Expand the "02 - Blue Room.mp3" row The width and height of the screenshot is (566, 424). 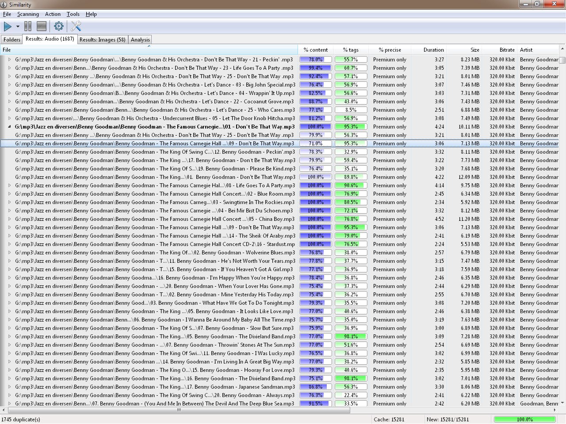click(x=9, y=194)
